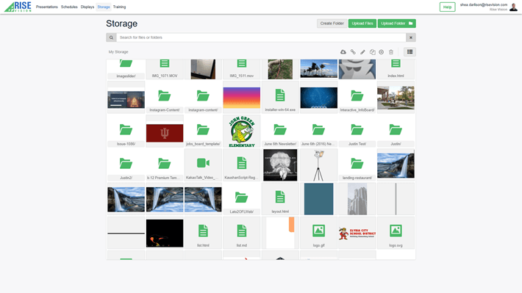
Task: Click the pencil rename icon
Action: 362,52
